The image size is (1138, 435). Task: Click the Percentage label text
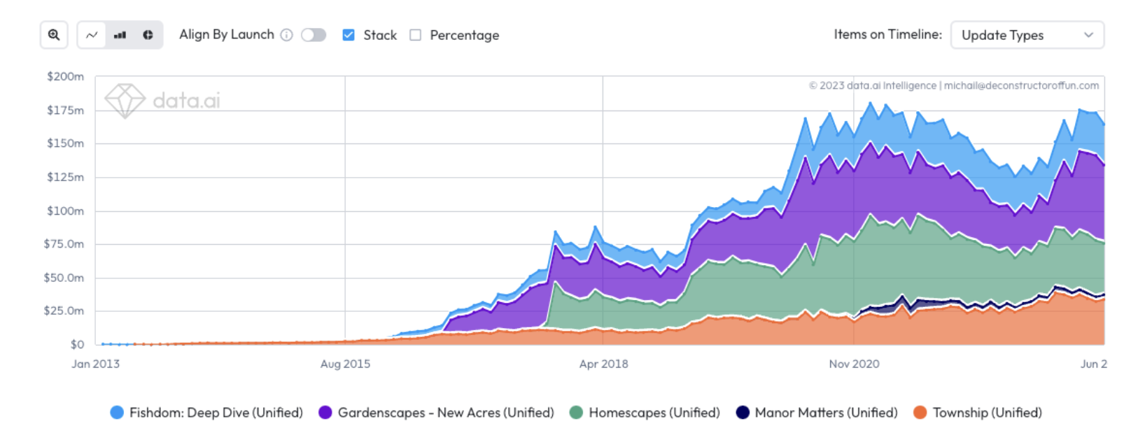[x=465, y=35]
